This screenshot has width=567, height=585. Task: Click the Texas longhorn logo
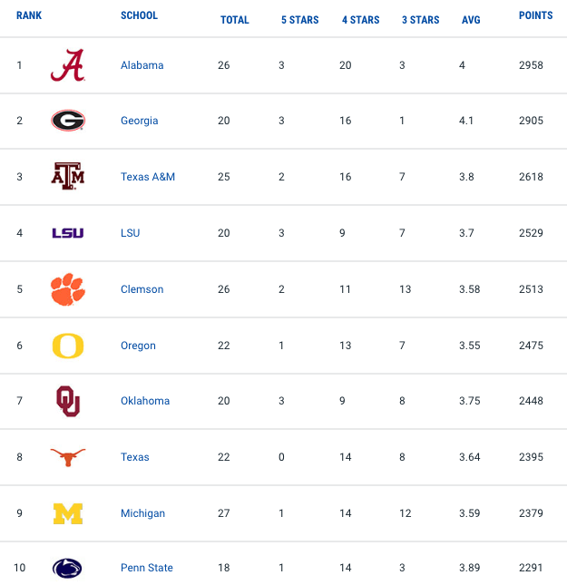(68, 457)
